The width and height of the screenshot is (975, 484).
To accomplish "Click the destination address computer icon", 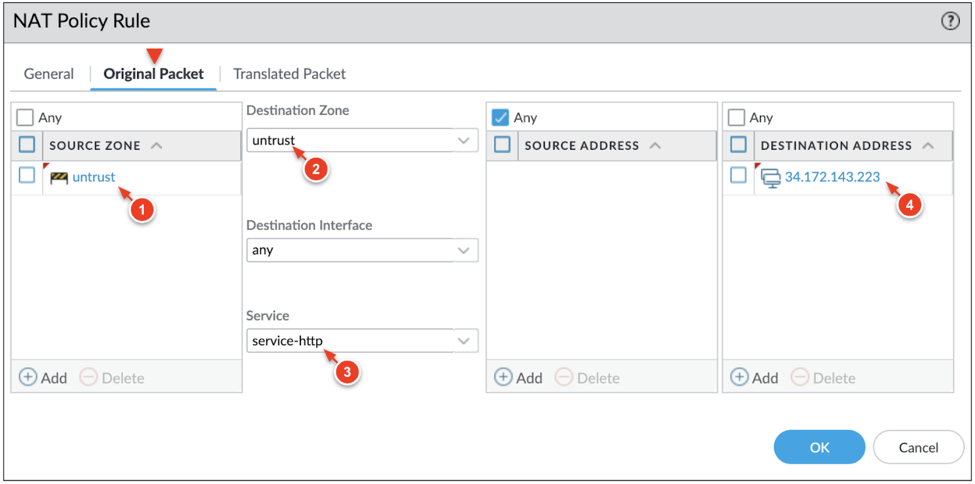I will 771,178.
